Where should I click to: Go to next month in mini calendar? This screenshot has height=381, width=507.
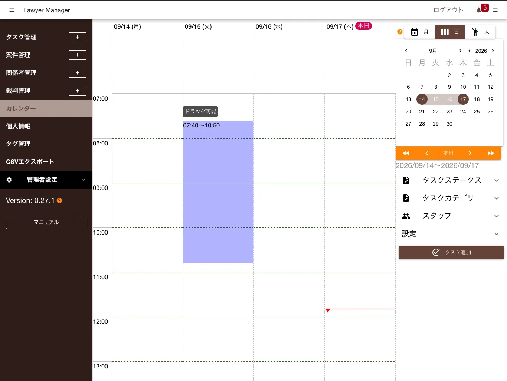pos(461,51)
